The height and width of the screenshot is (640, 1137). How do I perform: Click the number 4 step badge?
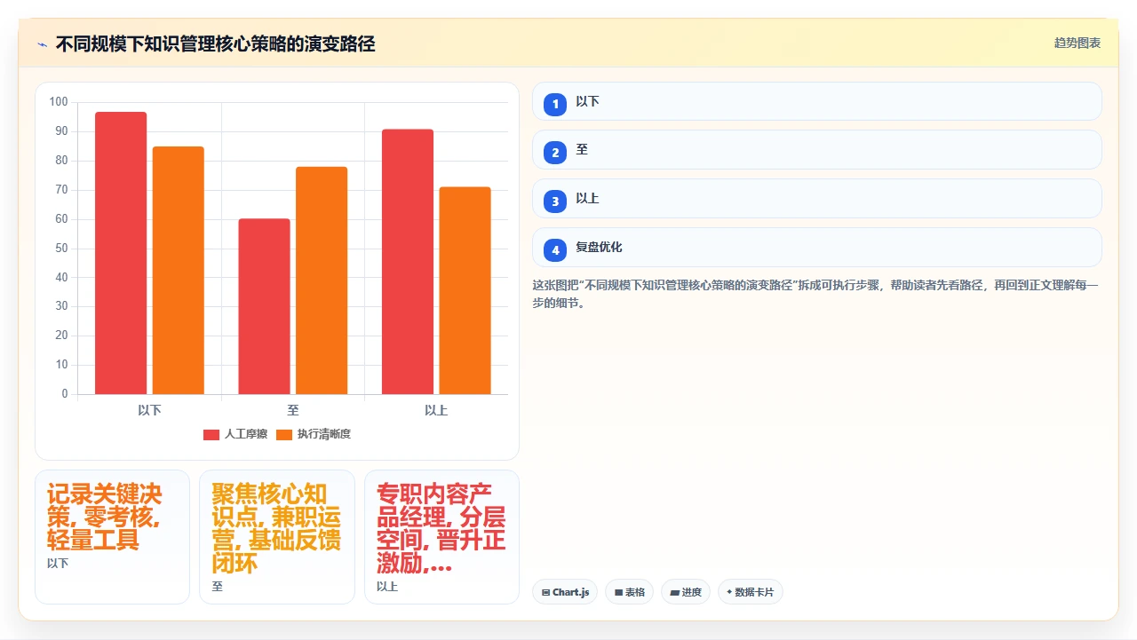(x=555, y=250)
